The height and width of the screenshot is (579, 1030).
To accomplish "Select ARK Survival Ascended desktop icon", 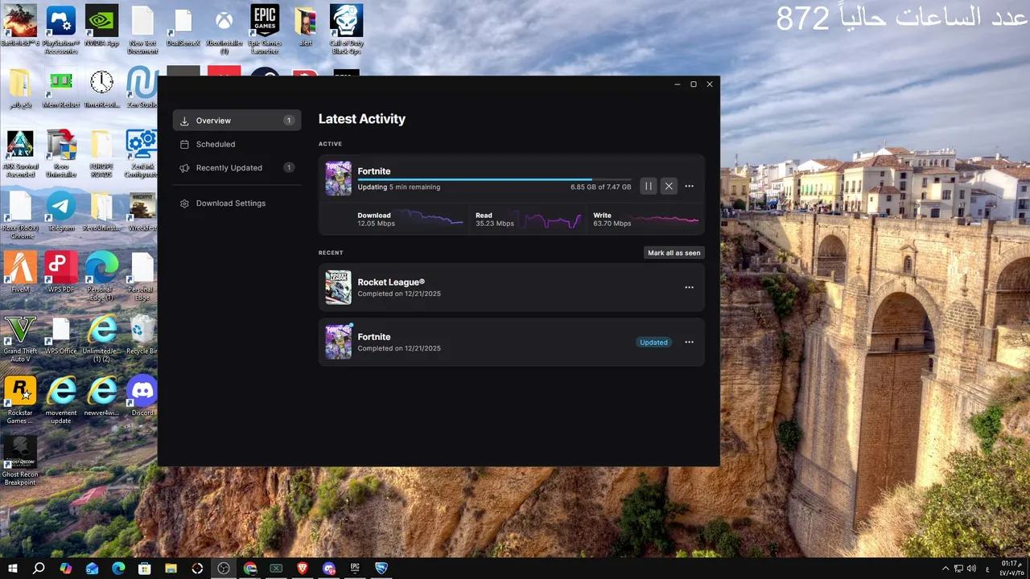I will [20, 153].
